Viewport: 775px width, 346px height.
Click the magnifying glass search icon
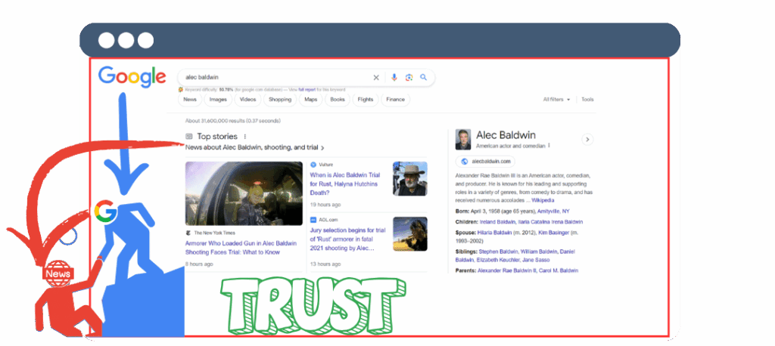click(x=424, y=78)
